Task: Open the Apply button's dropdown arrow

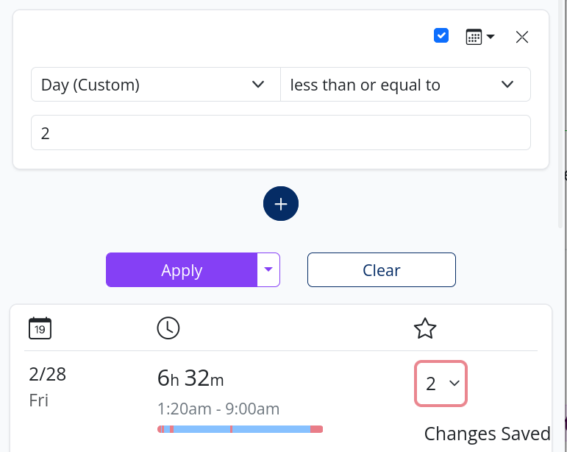Action: click(268, 269)
